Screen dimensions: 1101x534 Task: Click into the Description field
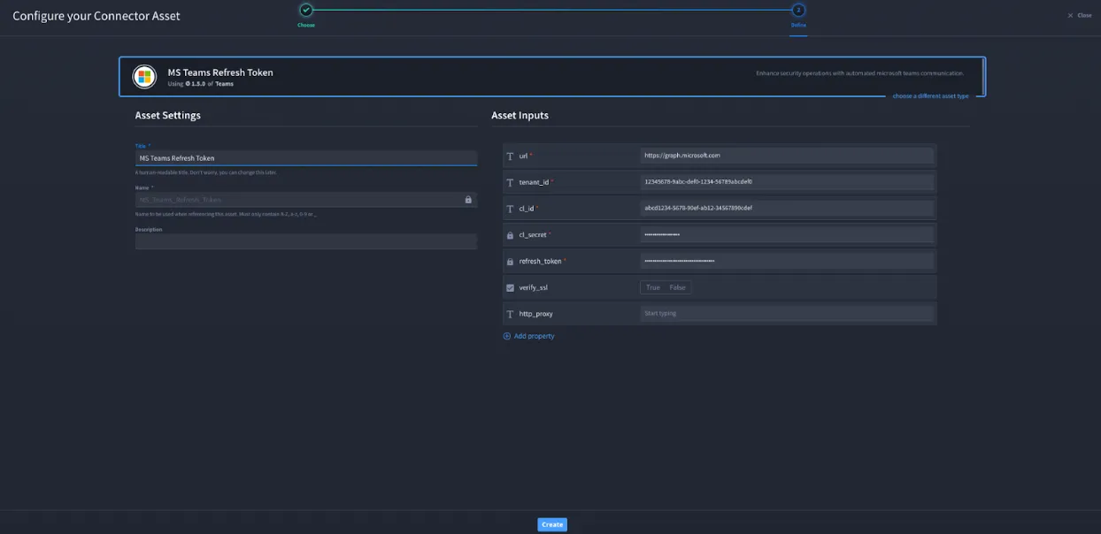coord(306,241)
